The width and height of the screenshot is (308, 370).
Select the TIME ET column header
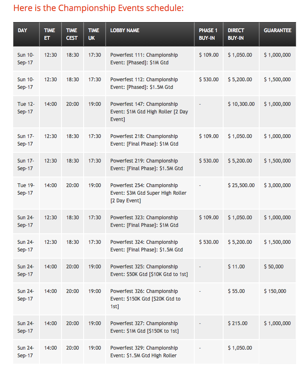[x=50, y=34]
